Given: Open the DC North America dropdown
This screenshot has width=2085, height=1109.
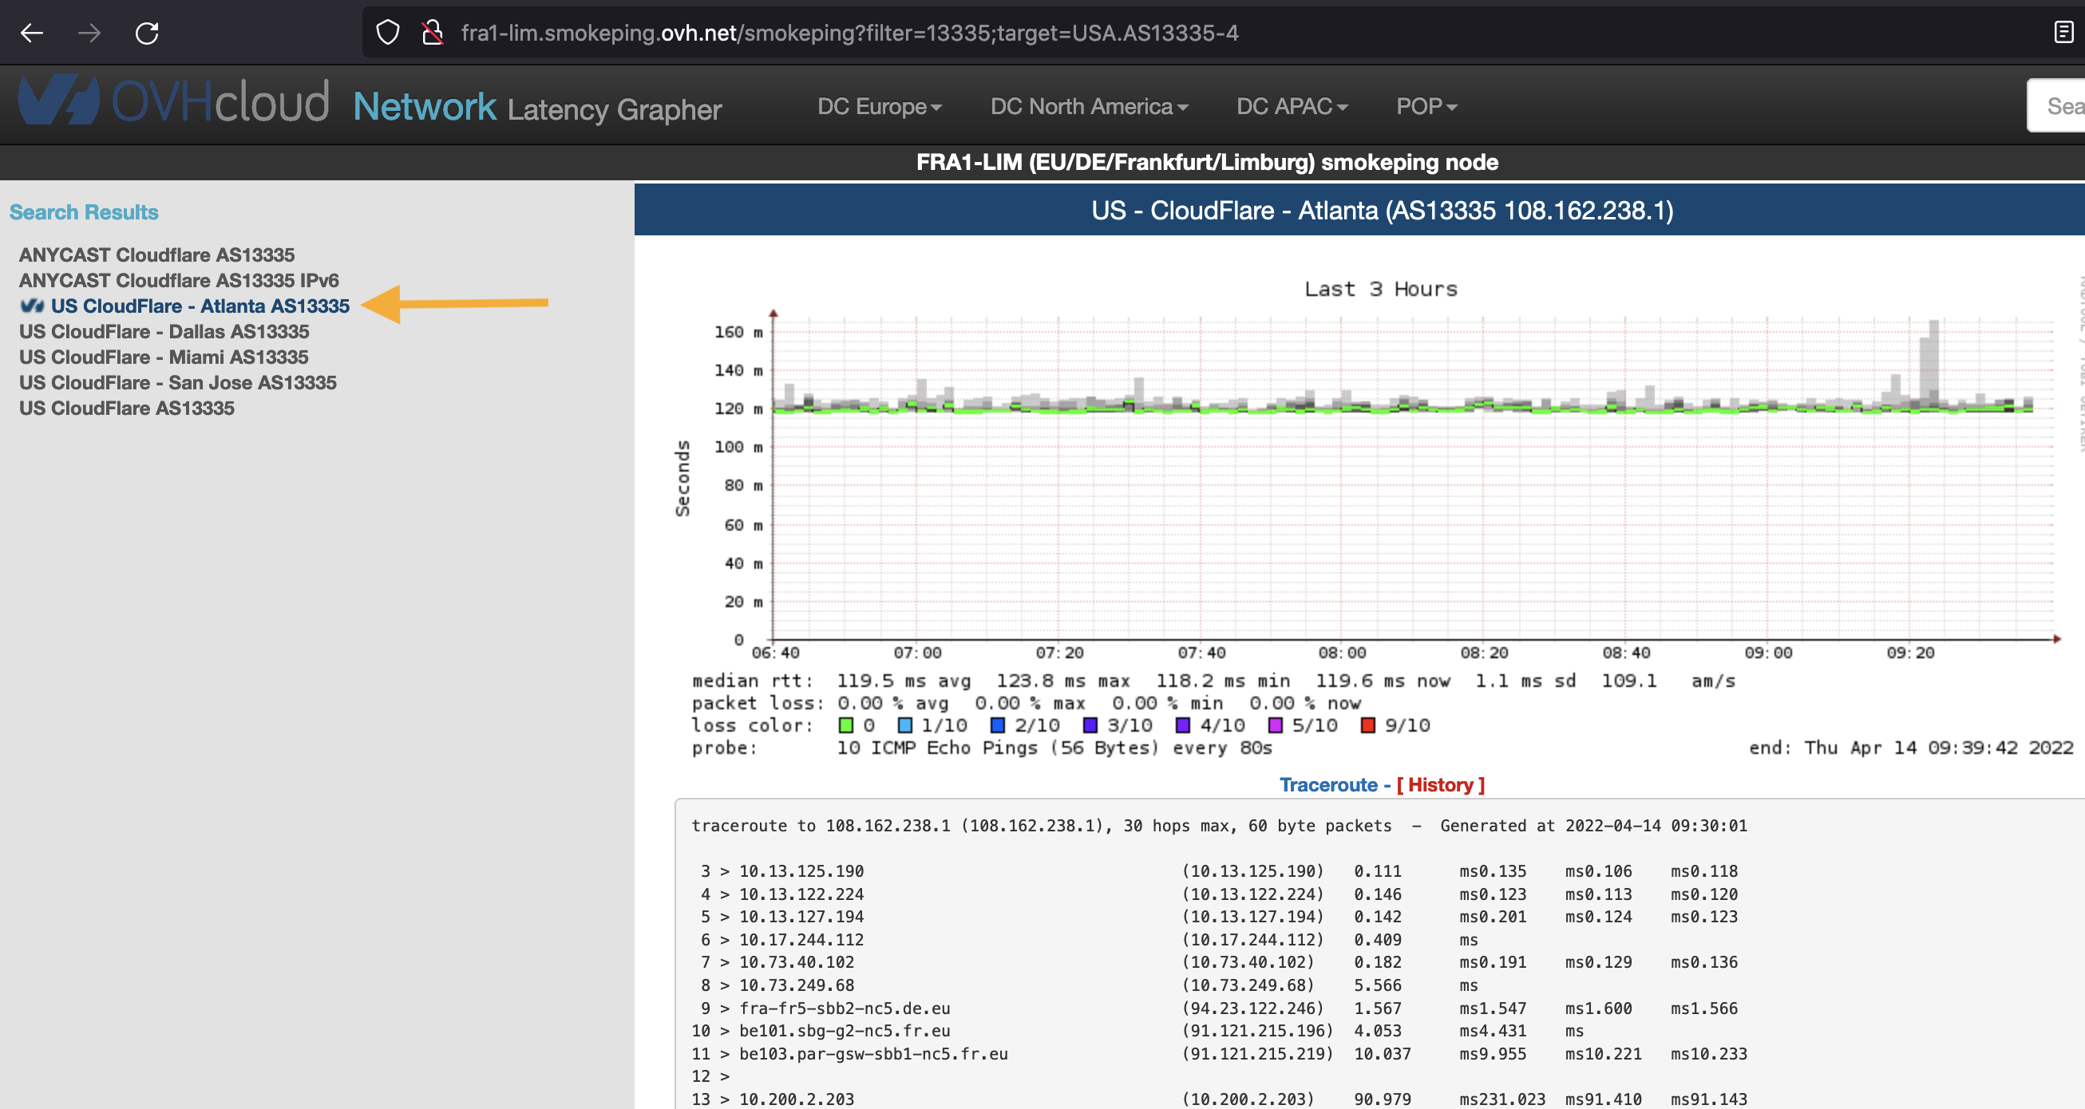Looking at the screenshot, I should pyautogui.click(x=1089, y=107).
